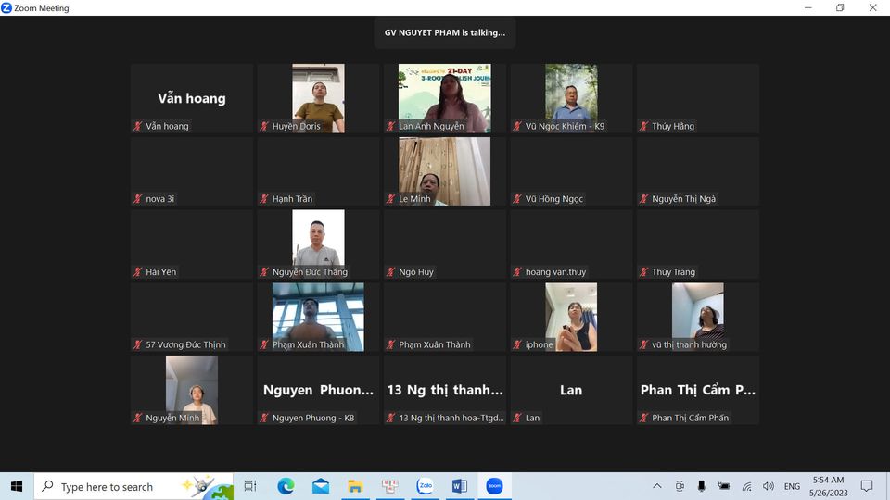Click Thùy Trang's muted mic icon
890x500 pixels.
click(643, 271)
